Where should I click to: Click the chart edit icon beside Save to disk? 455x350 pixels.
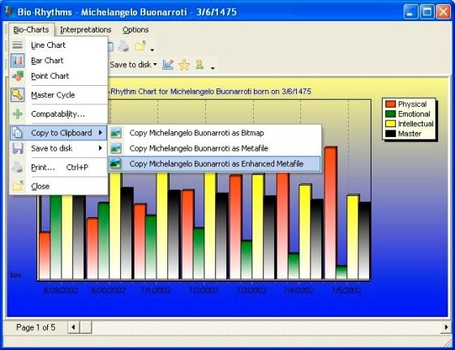tap(168, 65)
